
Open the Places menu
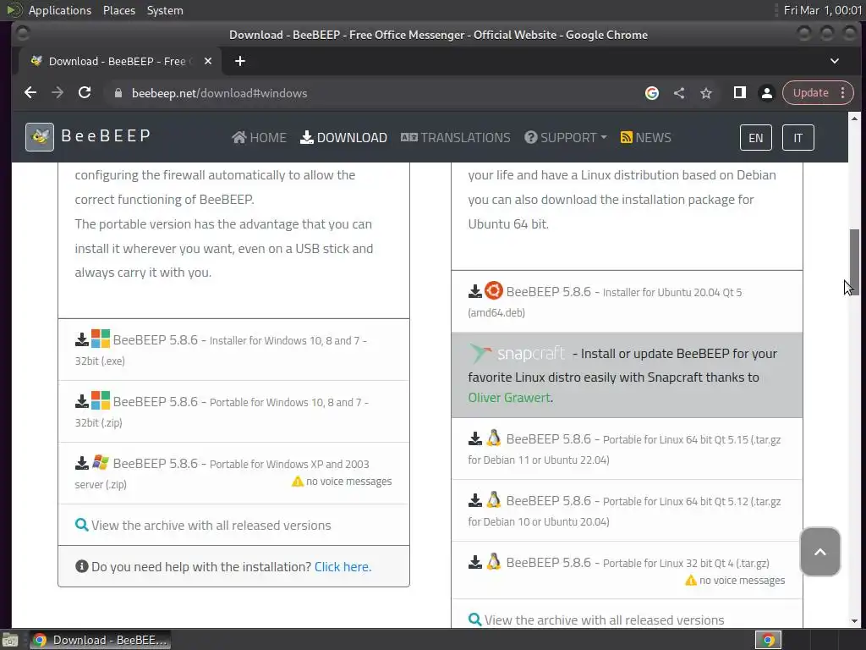pos(119,10)
